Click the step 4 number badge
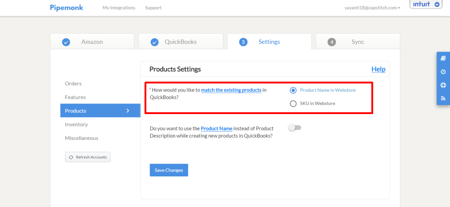Viewport: 450px width, 207px height. pos(331,42)
